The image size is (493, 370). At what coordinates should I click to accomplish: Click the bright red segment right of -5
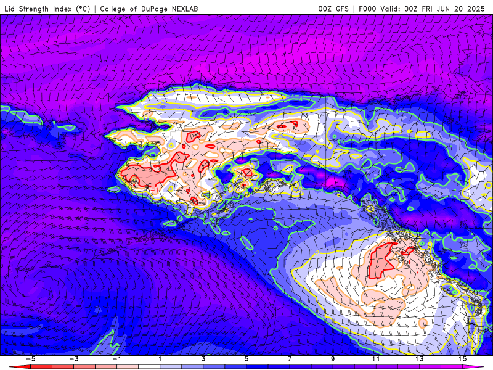(41, 367)
